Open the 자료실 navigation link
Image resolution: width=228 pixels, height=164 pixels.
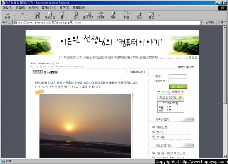click(x=88, y=58)
